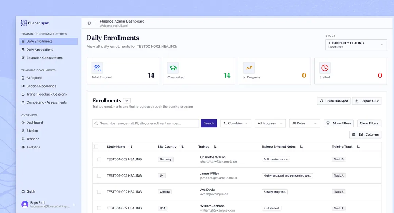Click Sync HubSpot button
Viewport: 394px width, 213px height.
334,101
